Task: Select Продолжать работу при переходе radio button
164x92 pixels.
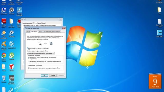Action: [28, 58]
